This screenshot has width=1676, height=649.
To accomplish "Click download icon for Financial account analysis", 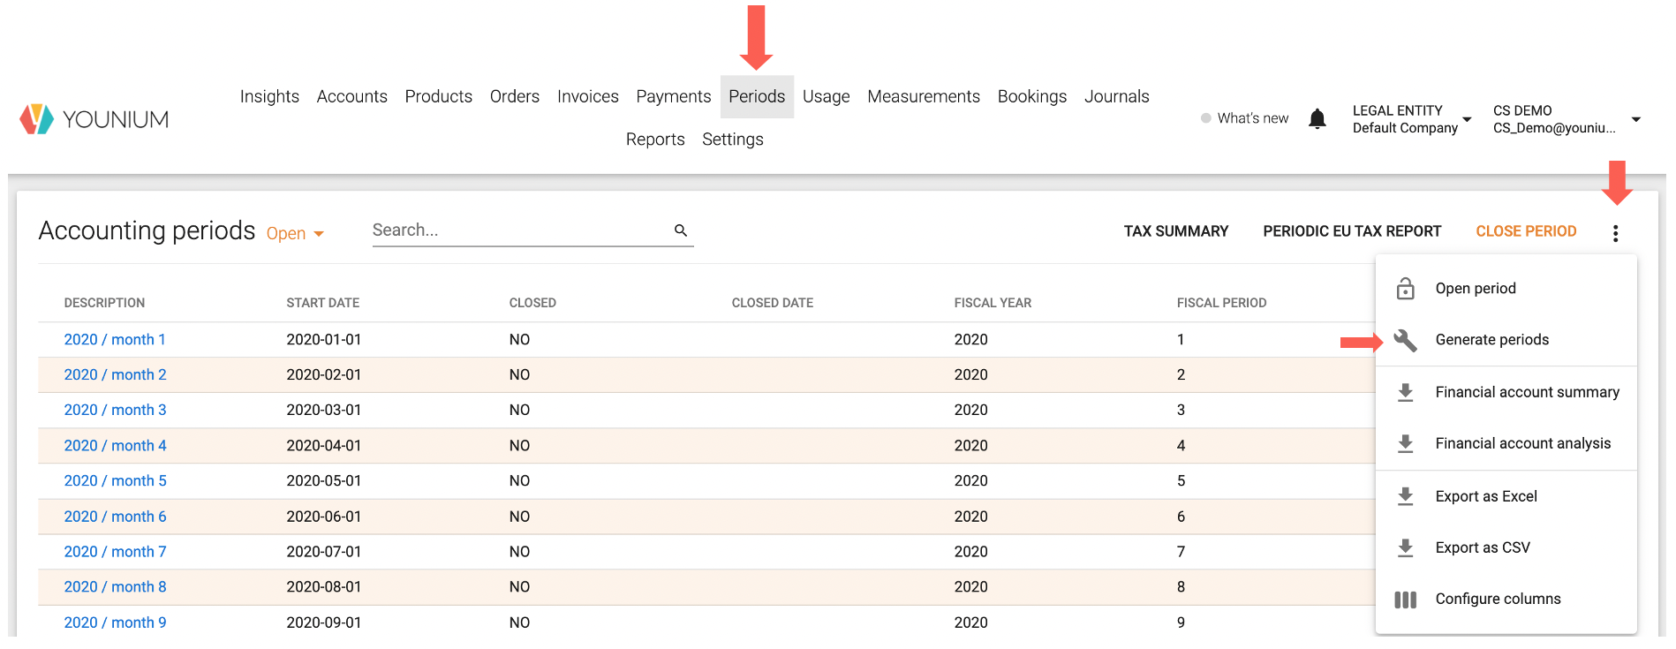I will 1405,443.
